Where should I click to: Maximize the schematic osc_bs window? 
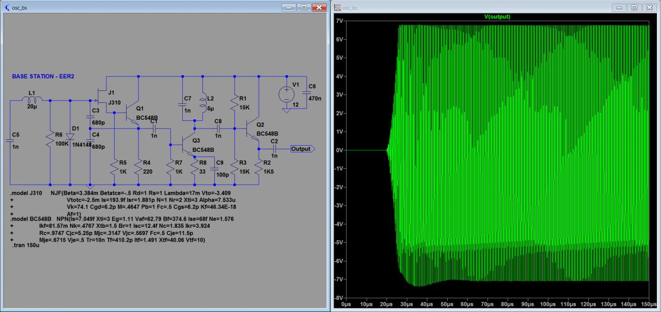pos(304,7)
